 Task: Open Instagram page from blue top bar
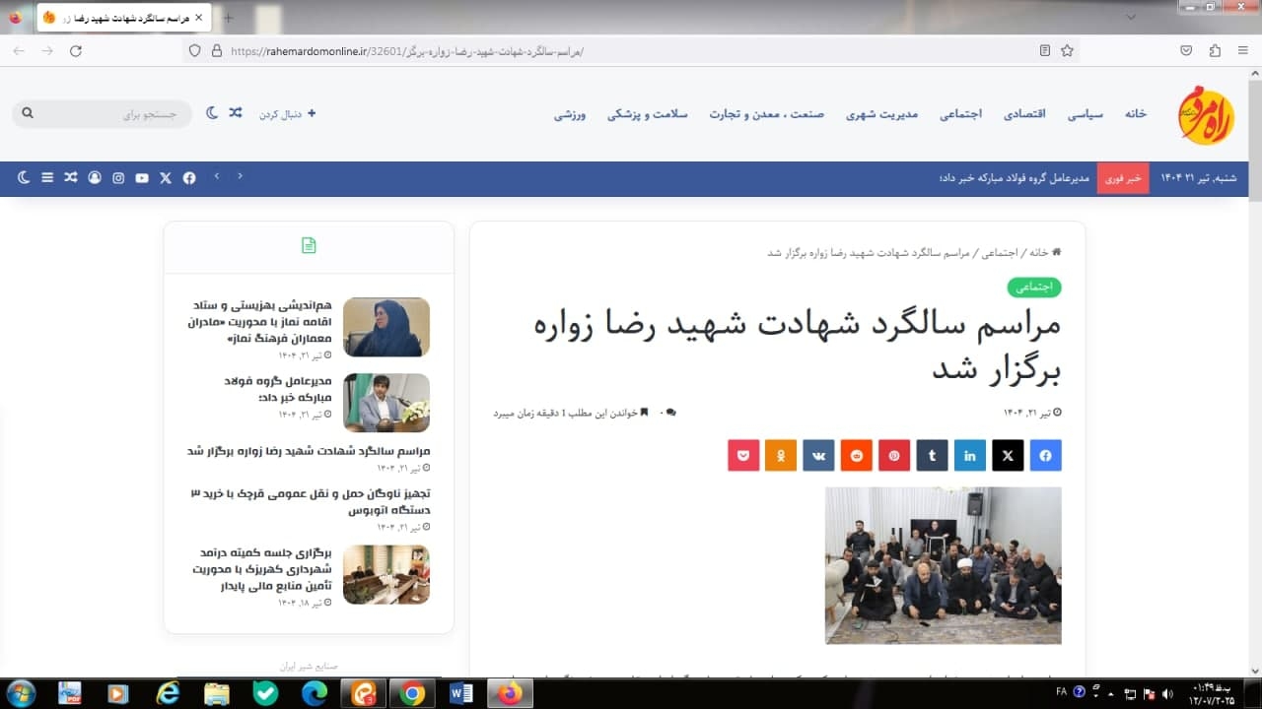click(118, 177)
